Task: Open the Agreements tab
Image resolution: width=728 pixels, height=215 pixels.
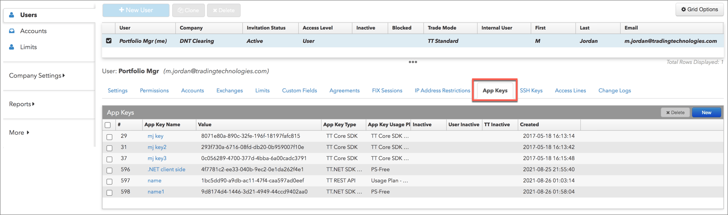Action: click(344, 91)
